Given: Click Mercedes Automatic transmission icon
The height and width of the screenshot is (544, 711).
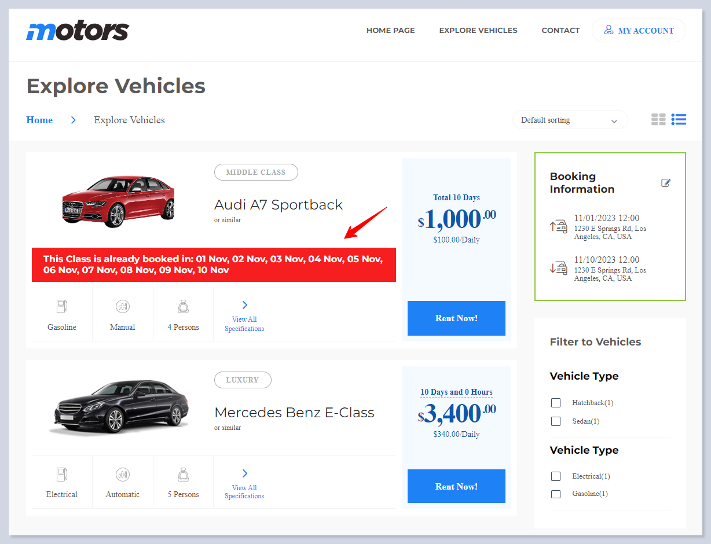Looking at the screenshot, I should coord(123,475).
